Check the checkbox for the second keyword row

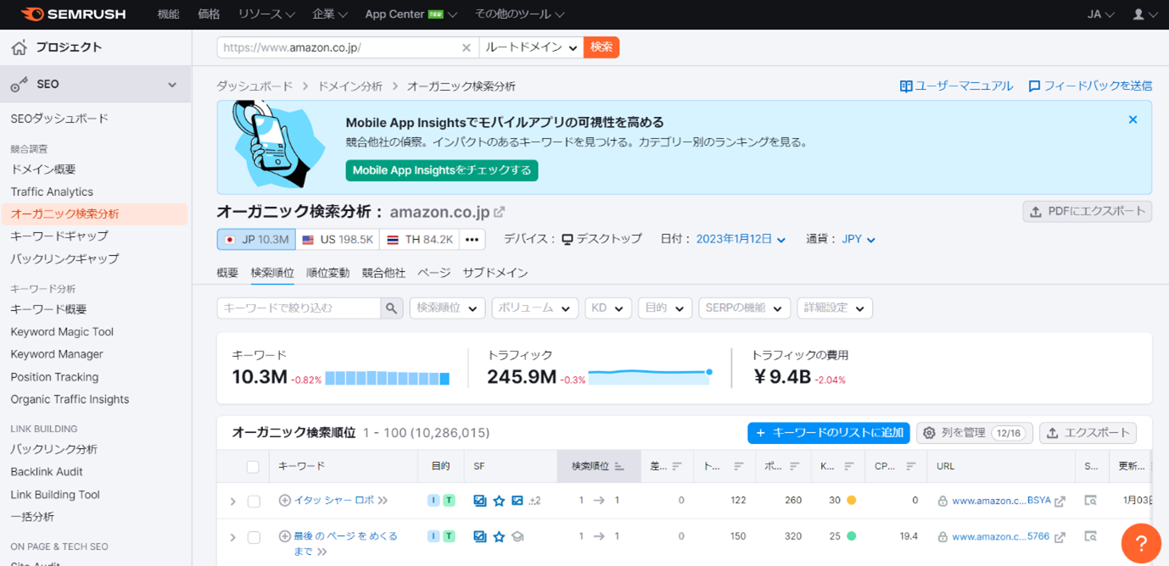click(x=254, y=535)
